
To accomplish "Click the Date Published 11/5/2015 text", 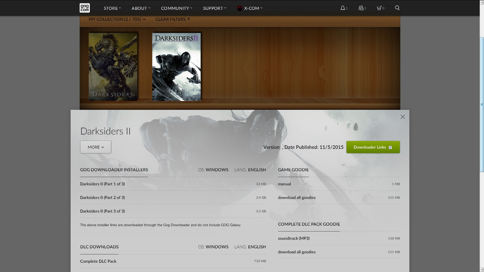I will tap(314, 147).
